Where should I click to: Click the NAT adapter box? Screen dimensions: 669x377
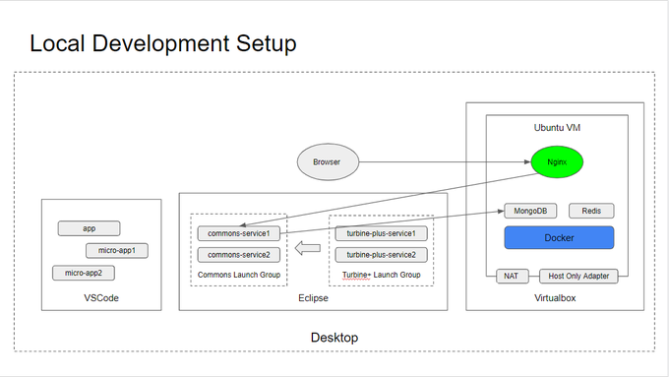(512, 277)
